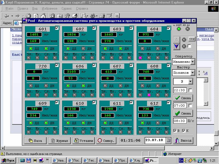Toggle the checkbox next to 07:00 time
This screenshot has width=219, height=164.
click(190, 106)
